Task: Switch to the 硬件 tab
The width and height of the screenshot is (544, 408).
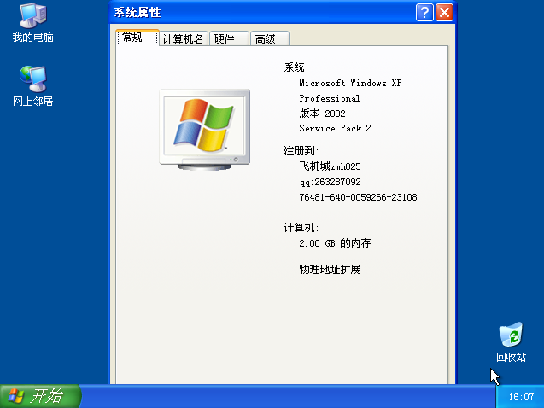Action: (229, 38)
